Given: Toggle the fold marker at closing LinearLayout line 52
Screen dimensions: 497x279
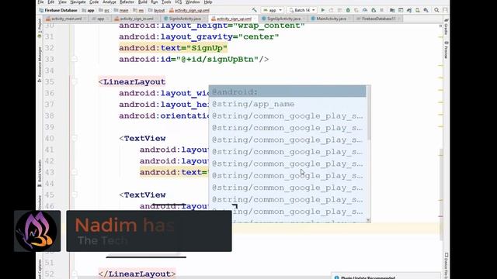Looking at the screenshot, I should click(x=75, y=274).
